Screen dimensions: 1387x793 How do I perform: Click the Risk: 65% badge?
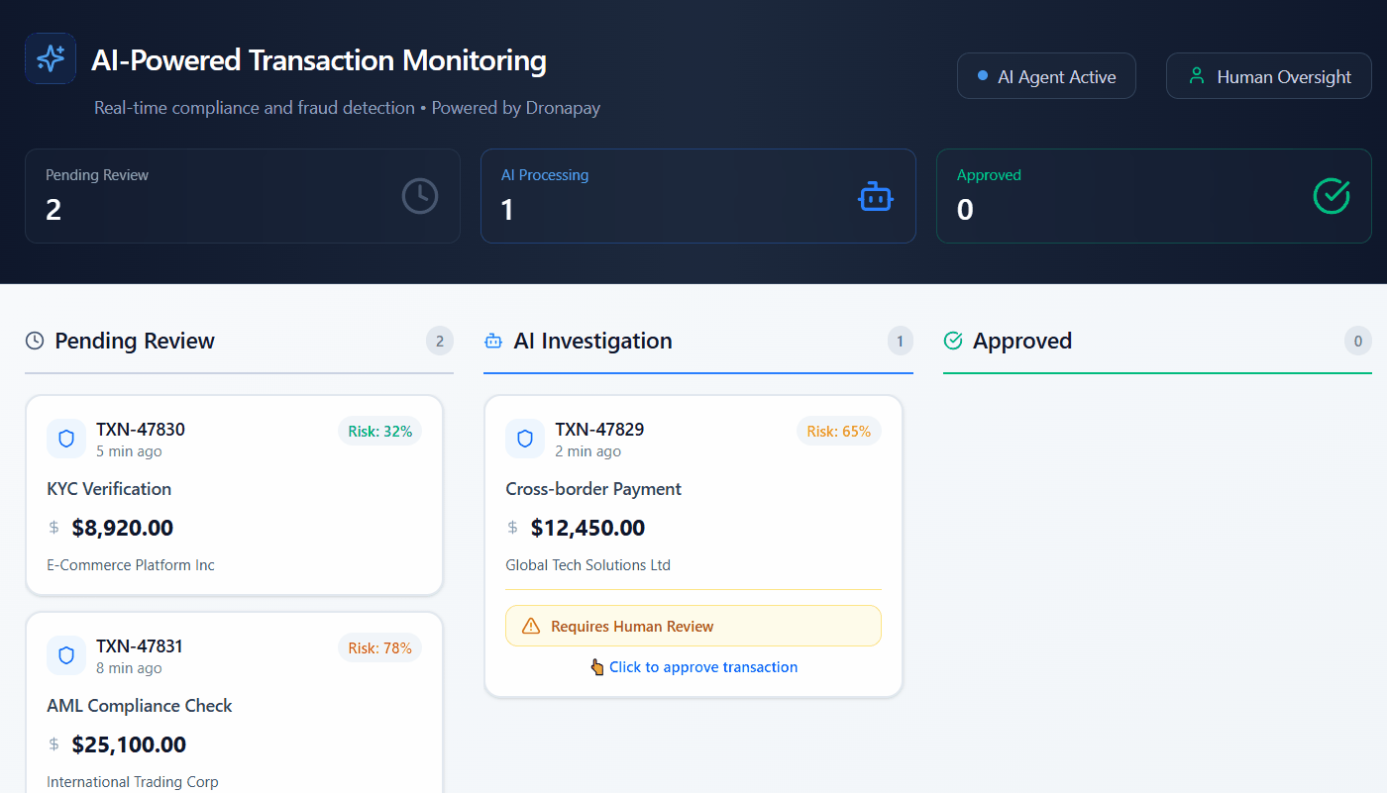pyautogui.click(x=838, y=431)
